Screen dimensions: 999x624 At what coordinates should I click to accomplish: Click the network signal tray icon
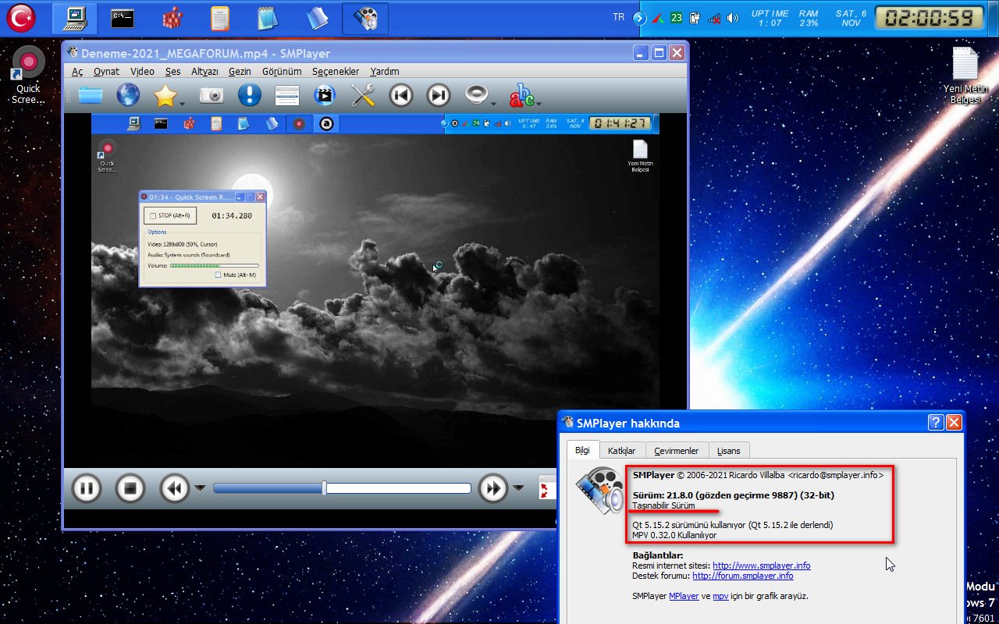click(x=713, y=18)
